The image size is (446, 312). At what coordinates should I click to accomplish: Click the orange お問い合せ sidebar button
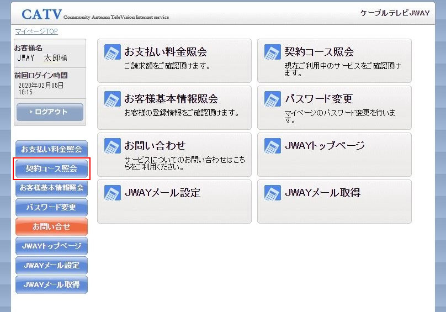click(x=51, y=226)
